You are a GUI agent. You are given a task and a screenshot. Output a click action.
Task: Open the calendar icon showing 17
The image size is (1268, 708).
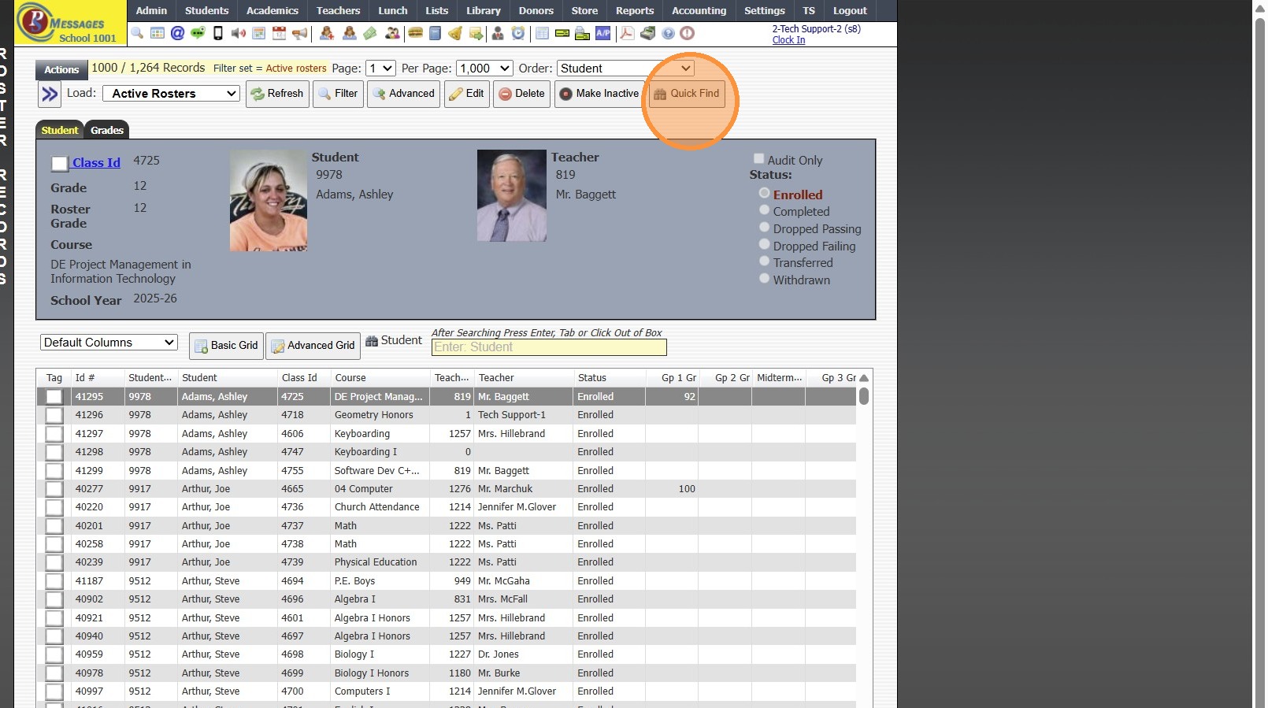point(279,33)
